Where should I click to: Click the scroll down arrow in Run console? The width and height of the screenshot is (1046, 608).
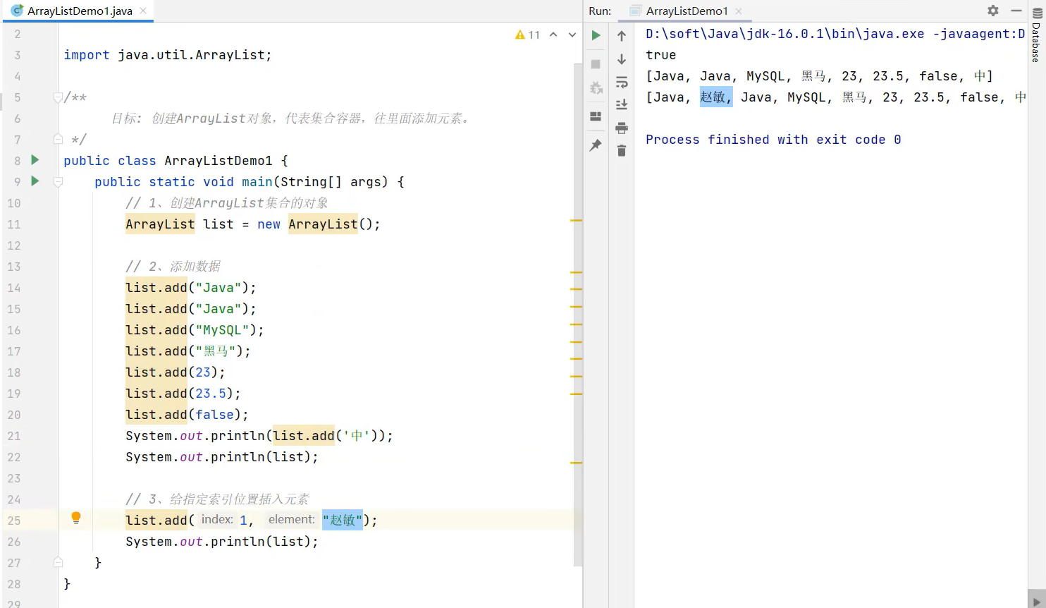[622, 59]
